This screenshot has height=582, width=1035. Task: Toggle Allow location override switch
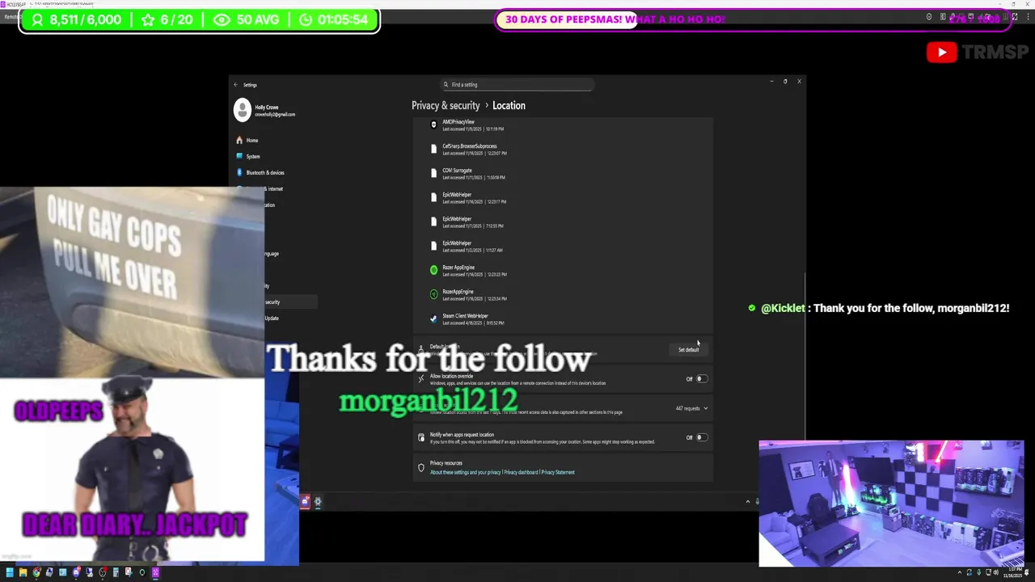[702, 379]
